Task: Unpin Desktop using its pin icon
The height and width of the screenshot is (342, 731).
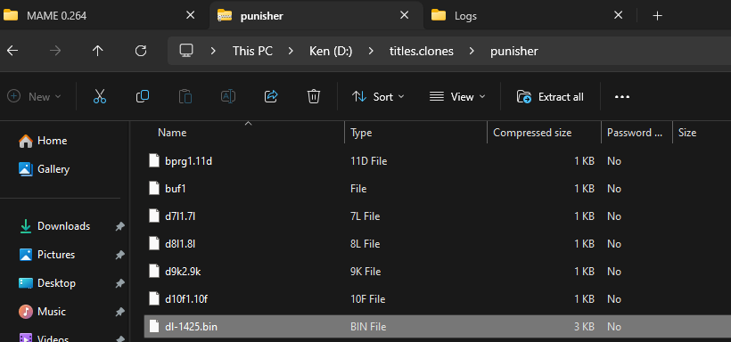Action: (119, 283)
